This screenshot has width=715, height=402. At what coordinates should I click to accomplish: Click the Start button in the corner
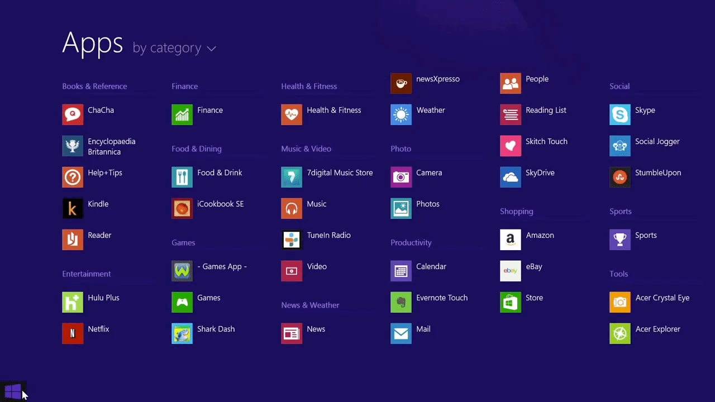(13, 391)
